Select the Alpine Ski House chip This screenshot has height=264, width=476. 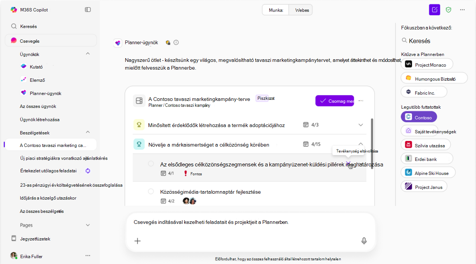point(428,173)
